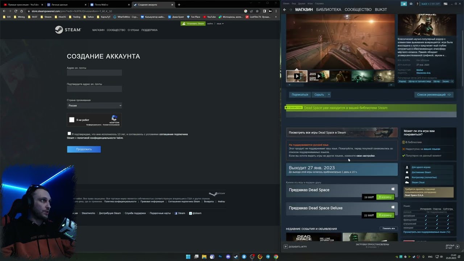Open Telegram from the taskbar
Image resolution: width=464 pixels, height=261 pixels.
[x=268, y=257]
